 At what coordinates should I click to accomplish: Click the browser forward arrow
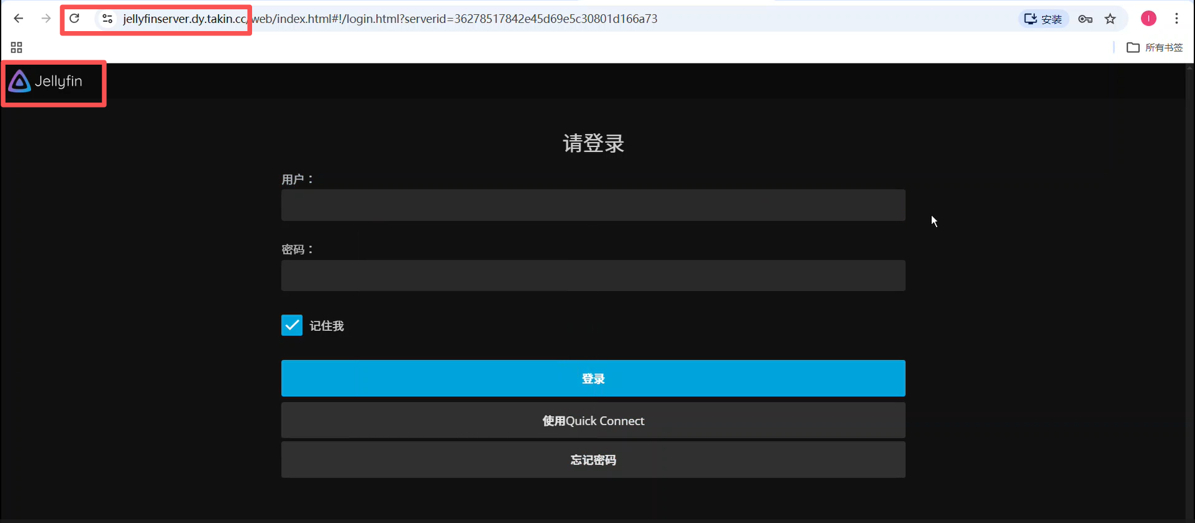[x=46, y=19]
